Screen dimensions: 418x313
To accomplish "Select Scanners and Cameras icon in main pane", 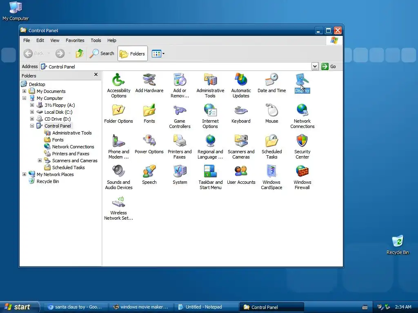I will [x=241, y=147].
